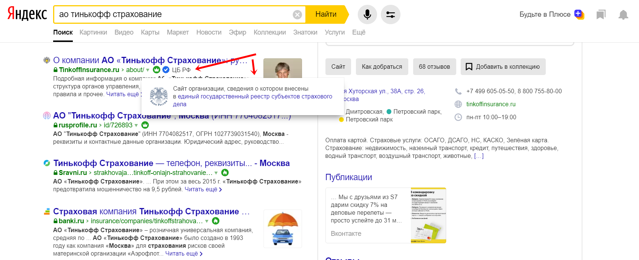Click the hours text пн-пт 10:00–19:00
639x260 pixels.
pos(491,117)
